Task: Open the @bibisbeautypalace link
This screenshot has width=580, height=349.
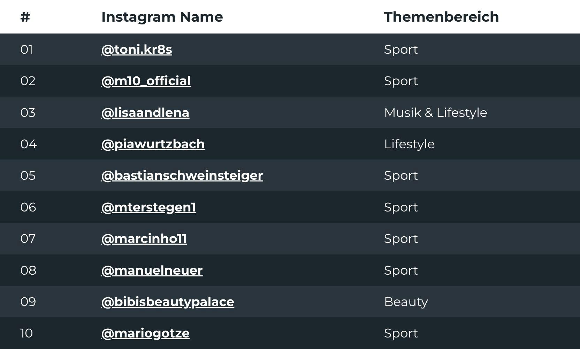Action: click(x=168, y=302)
